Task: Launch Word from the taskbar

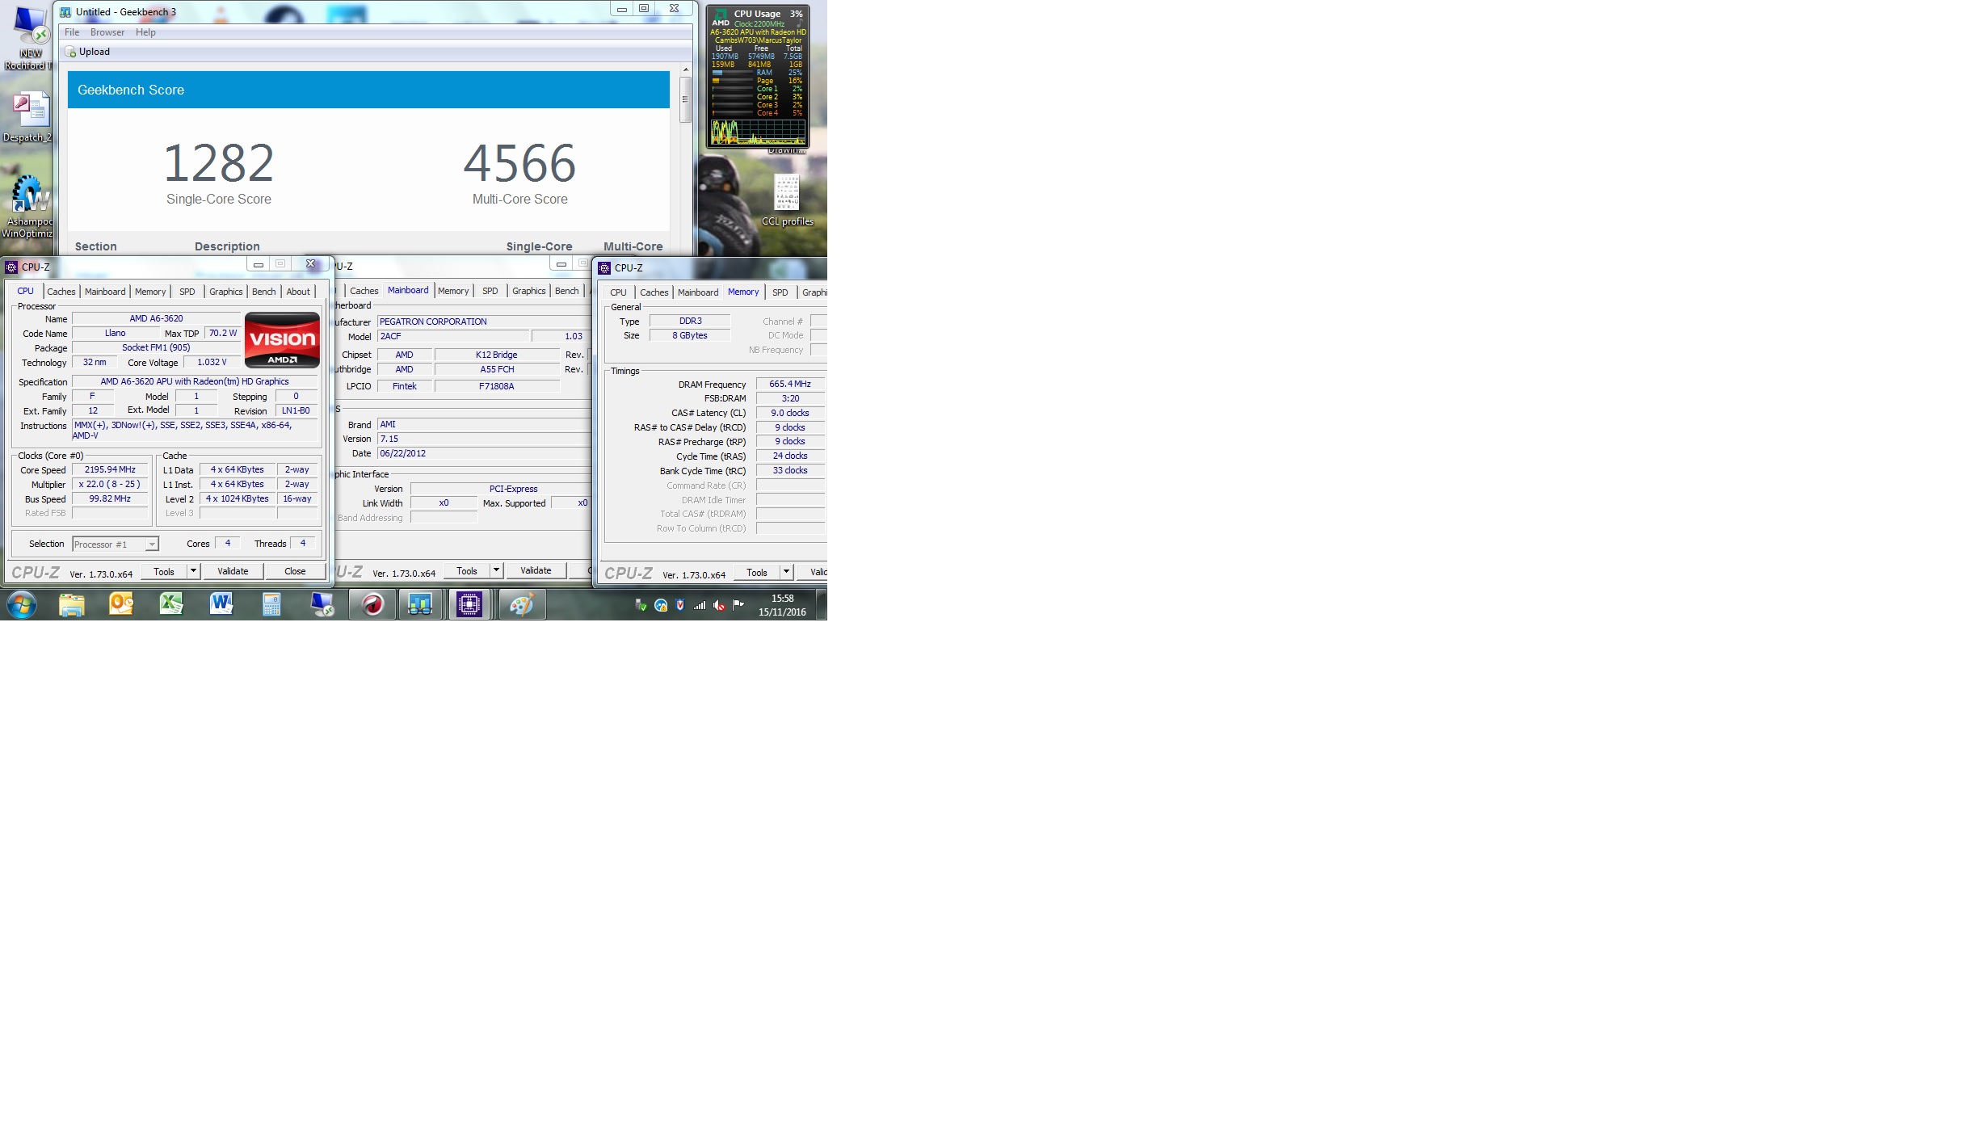Action: [221, 604]
